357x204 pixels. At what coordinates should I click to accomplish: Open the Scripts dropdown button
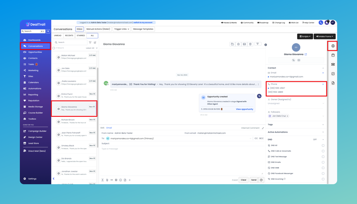coord(305,36)
